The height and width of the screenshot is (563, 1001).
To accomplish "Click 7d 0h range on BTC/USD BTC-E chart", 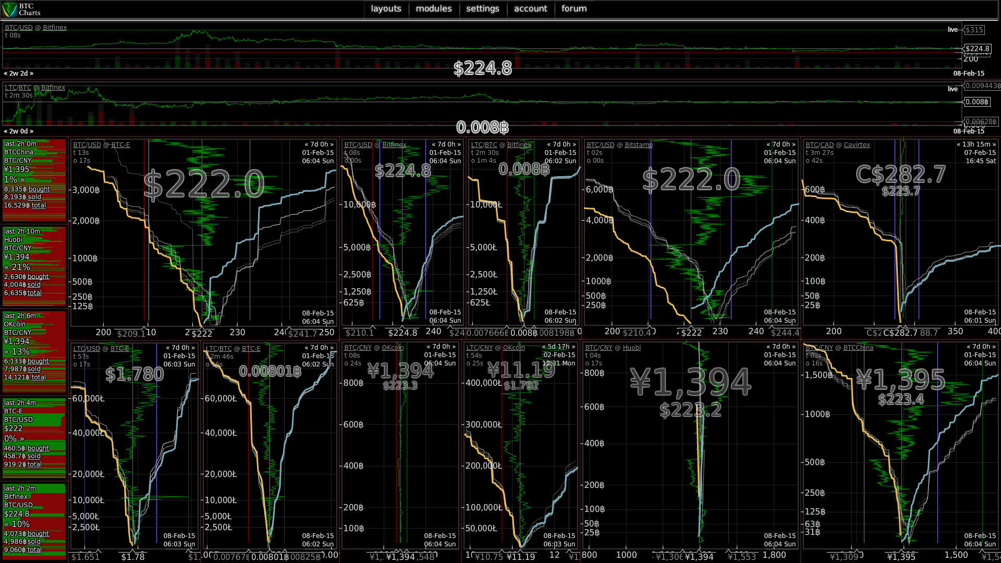I will pos(319,144).
